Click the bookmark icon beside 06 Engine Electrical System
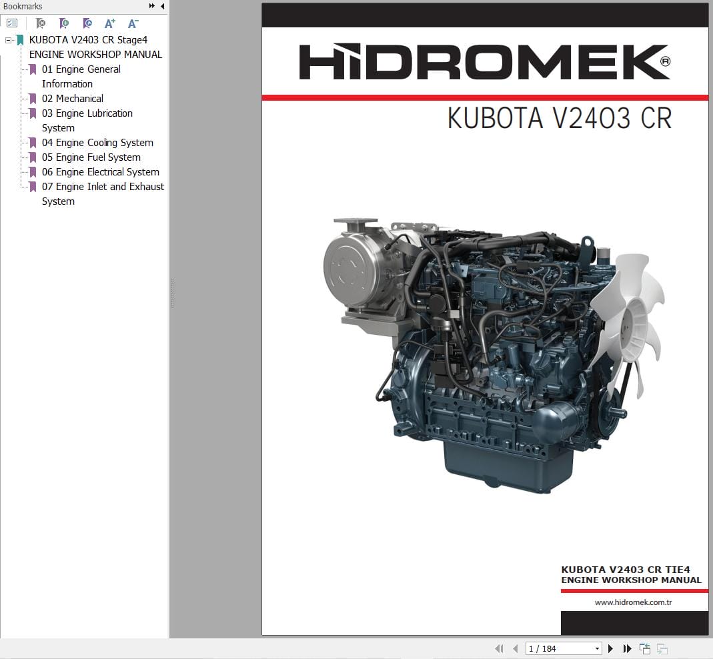713x659 pixels. 33,172
